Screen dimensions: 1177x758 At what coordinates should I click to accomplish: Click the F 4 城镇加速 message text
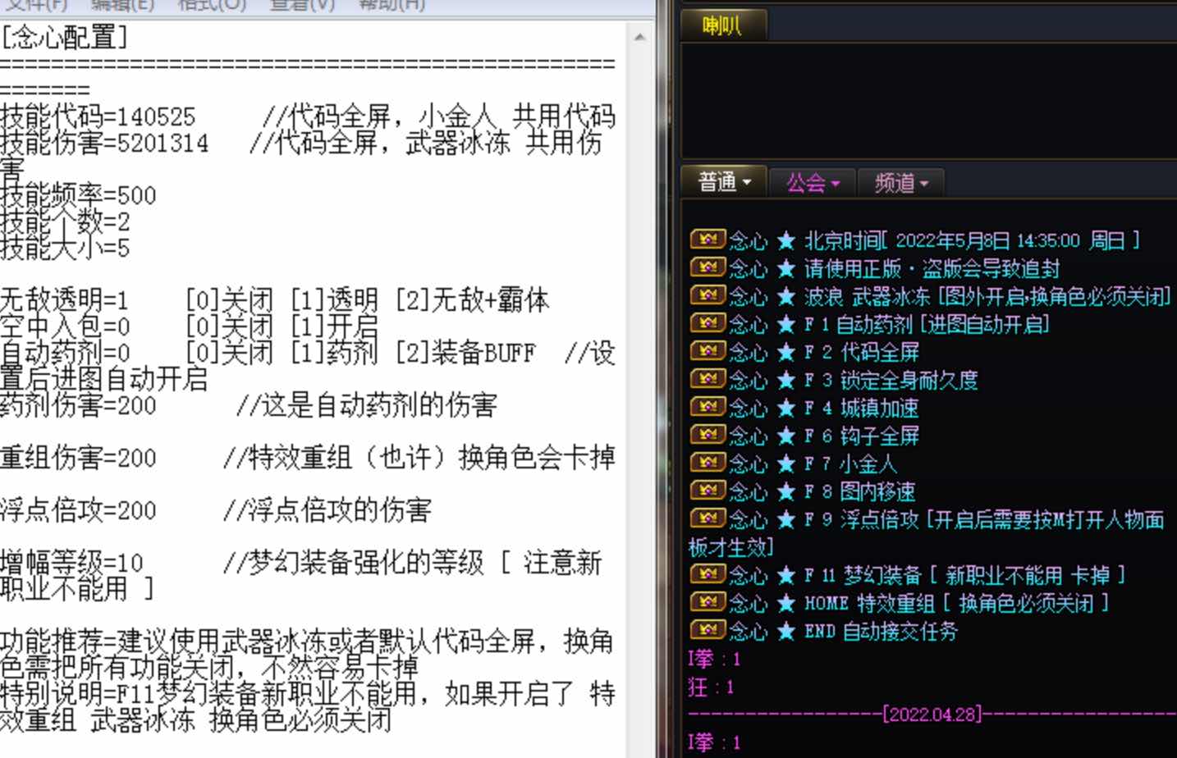click(861, 408)
